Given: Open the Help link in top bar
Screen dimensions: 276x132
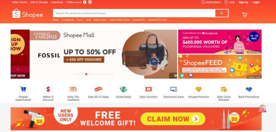Looking at the screenshot, I should (x=230, y=2).
